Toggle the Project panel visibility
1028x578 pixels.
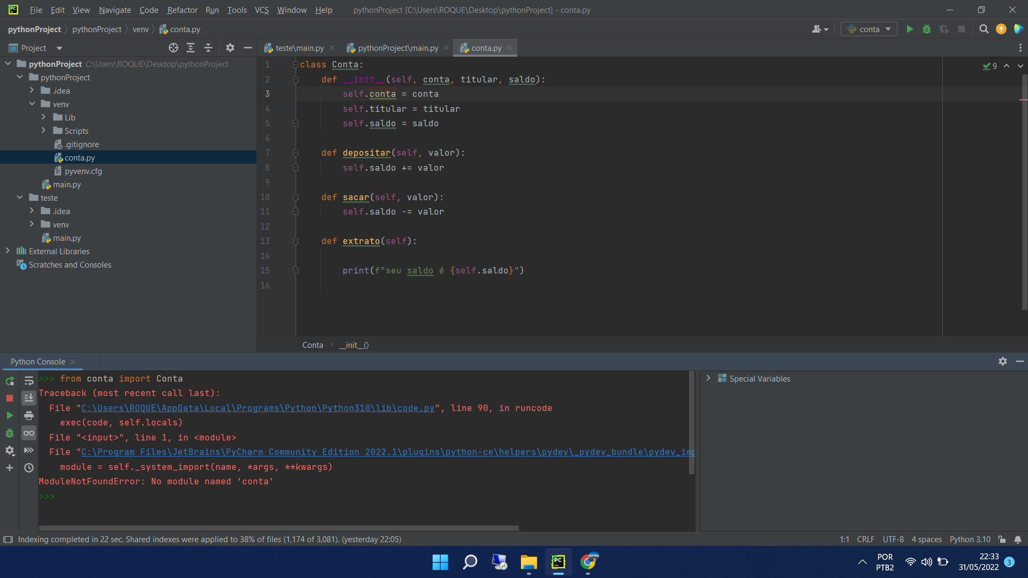(x=247, y=47)
